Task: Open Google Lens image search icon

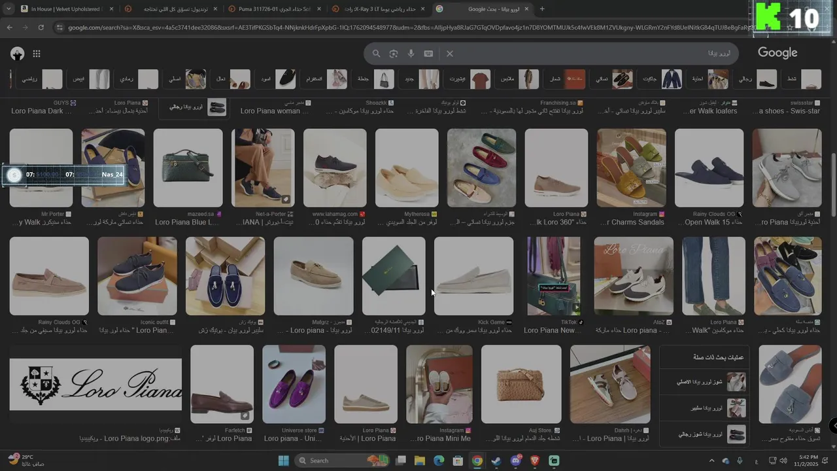Action: pyautogui.click(x=394, y=54)
